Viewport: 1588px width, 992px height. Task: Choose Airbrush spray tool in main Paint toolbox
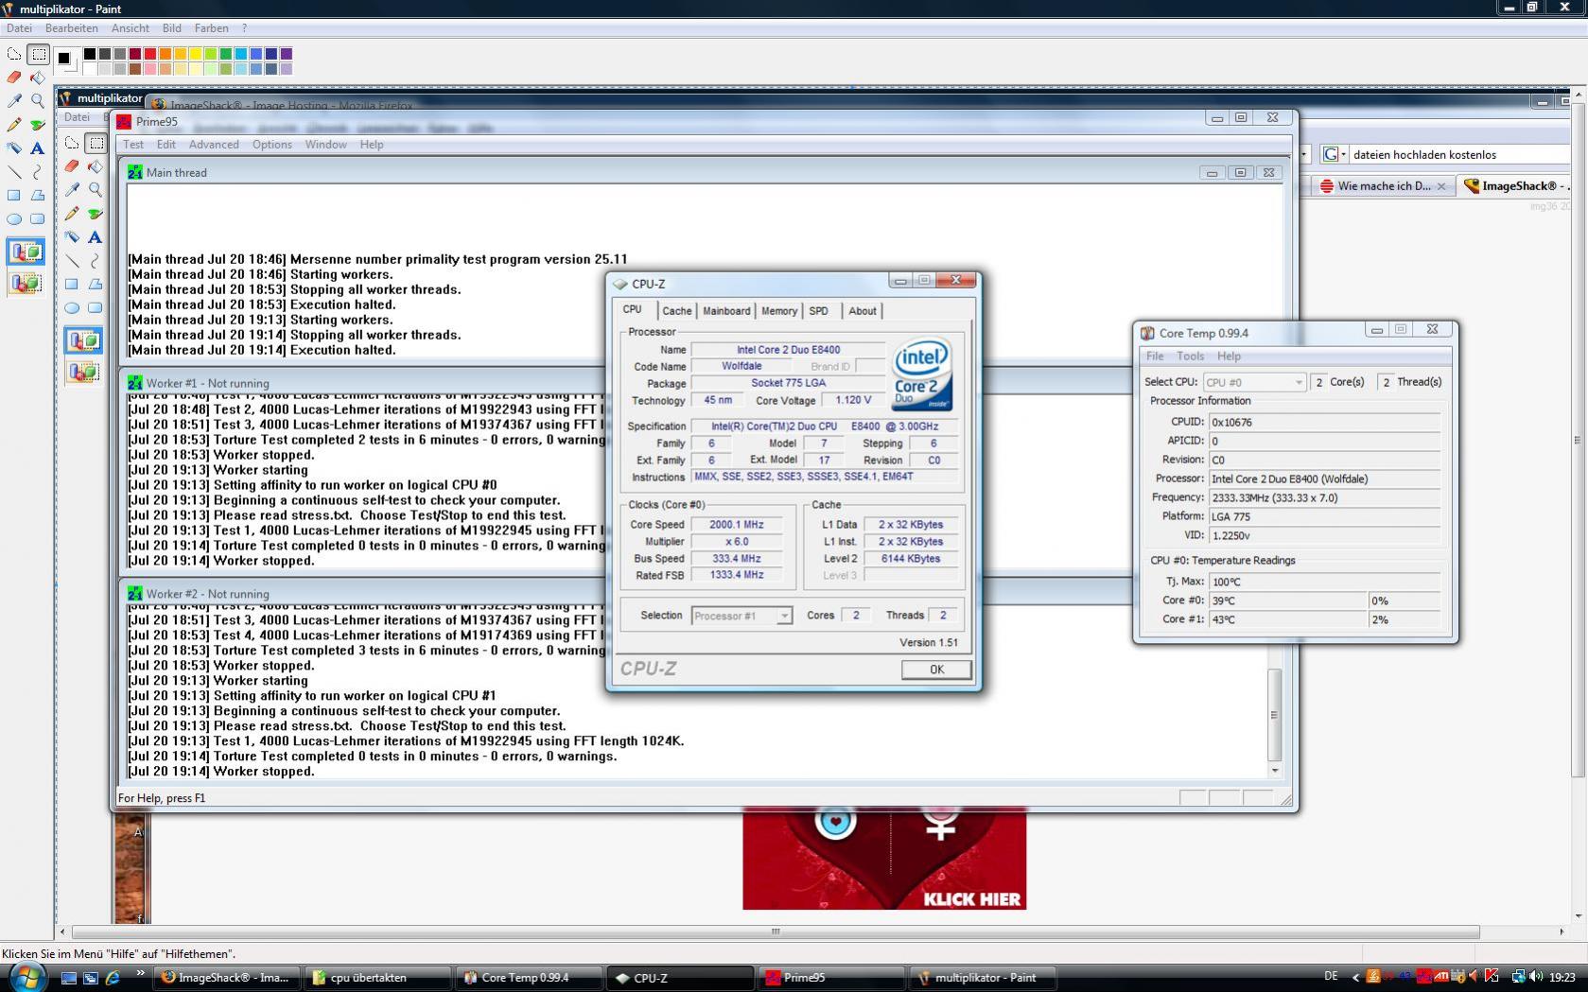[x=14, y=148]
